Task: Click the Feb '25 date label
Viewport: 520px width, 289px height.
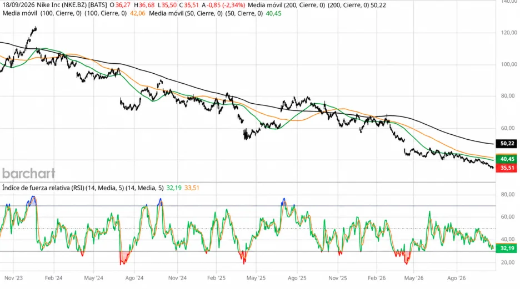Action: (x=216, y=278)
